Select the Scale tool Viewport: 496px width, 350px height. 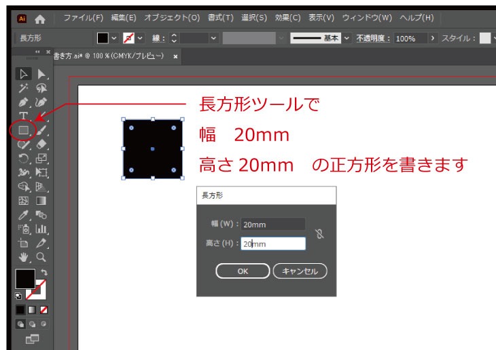(x=41, y=158)
